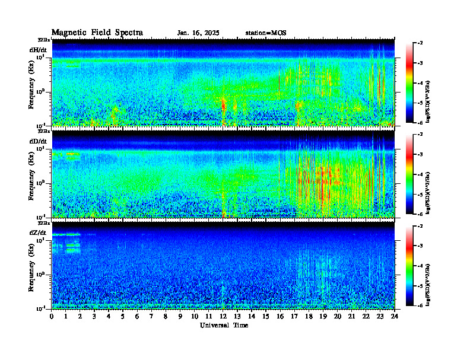Click hour tick label 17 on time axis

pos(294,317)
